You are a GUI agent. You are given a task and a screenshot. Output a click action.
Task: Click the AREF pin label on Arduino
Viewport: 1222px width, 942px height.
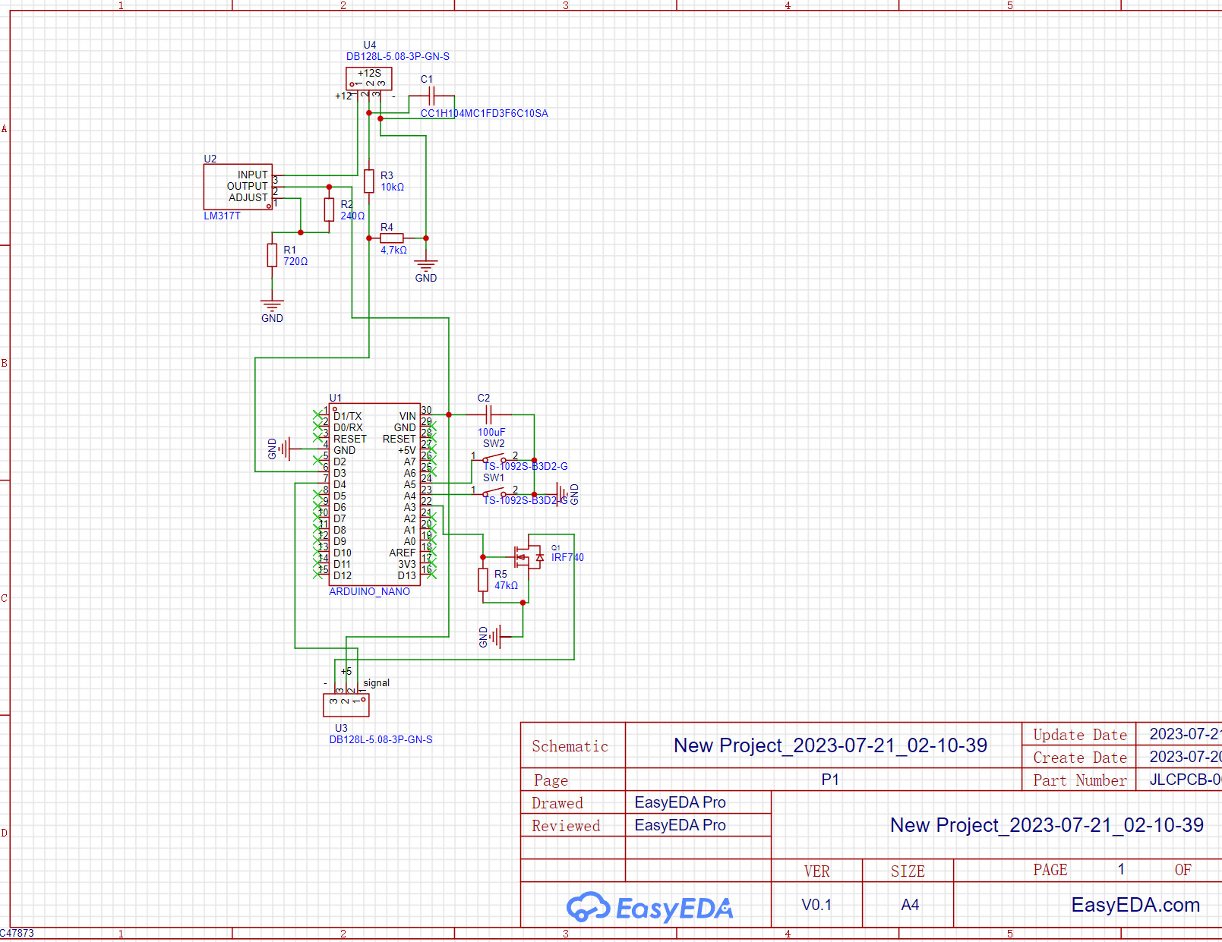403,553
